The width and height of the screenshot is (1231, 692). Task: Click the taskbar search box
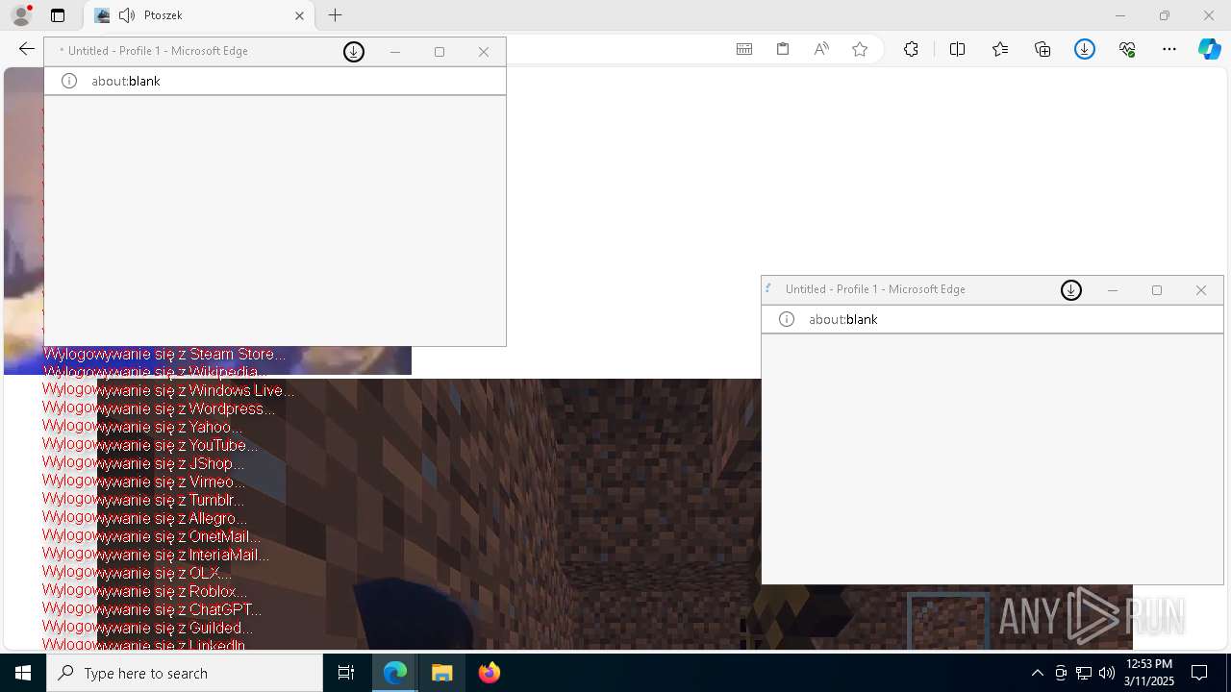pos(185,673)
